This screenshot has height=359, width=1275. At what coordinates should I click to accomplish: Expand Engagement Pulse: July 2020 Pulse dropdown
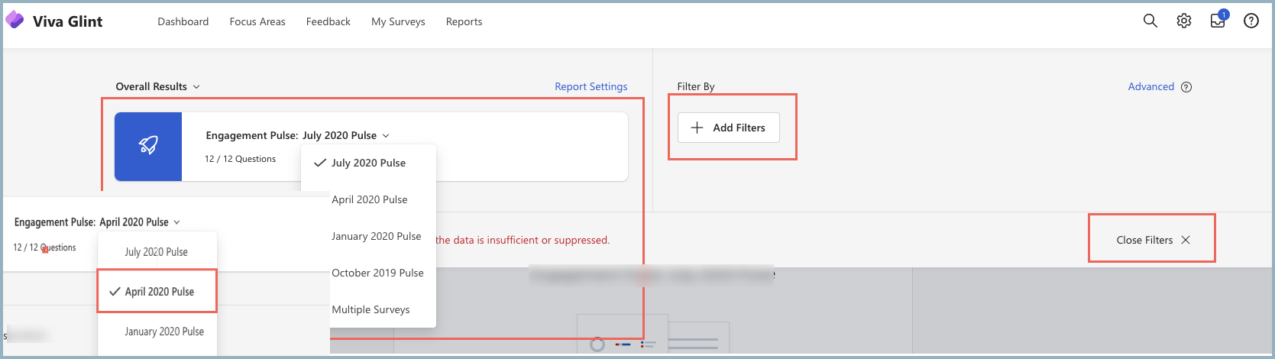[x=298, y=135]
